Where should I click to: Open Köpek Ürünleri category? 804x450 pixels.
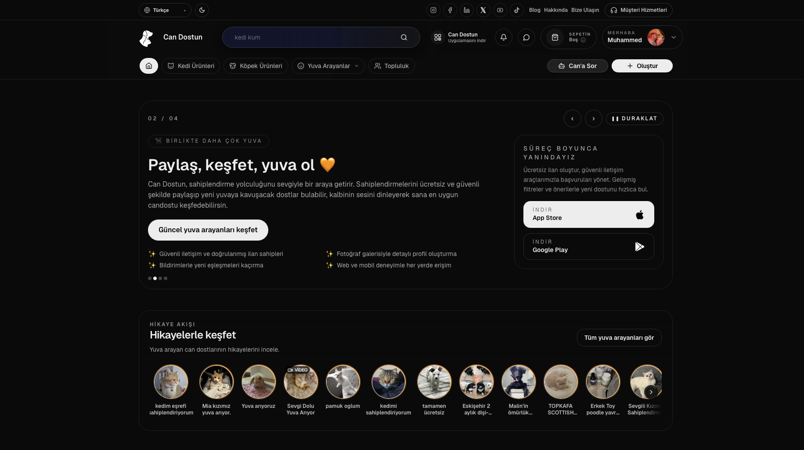click(256, 66)
